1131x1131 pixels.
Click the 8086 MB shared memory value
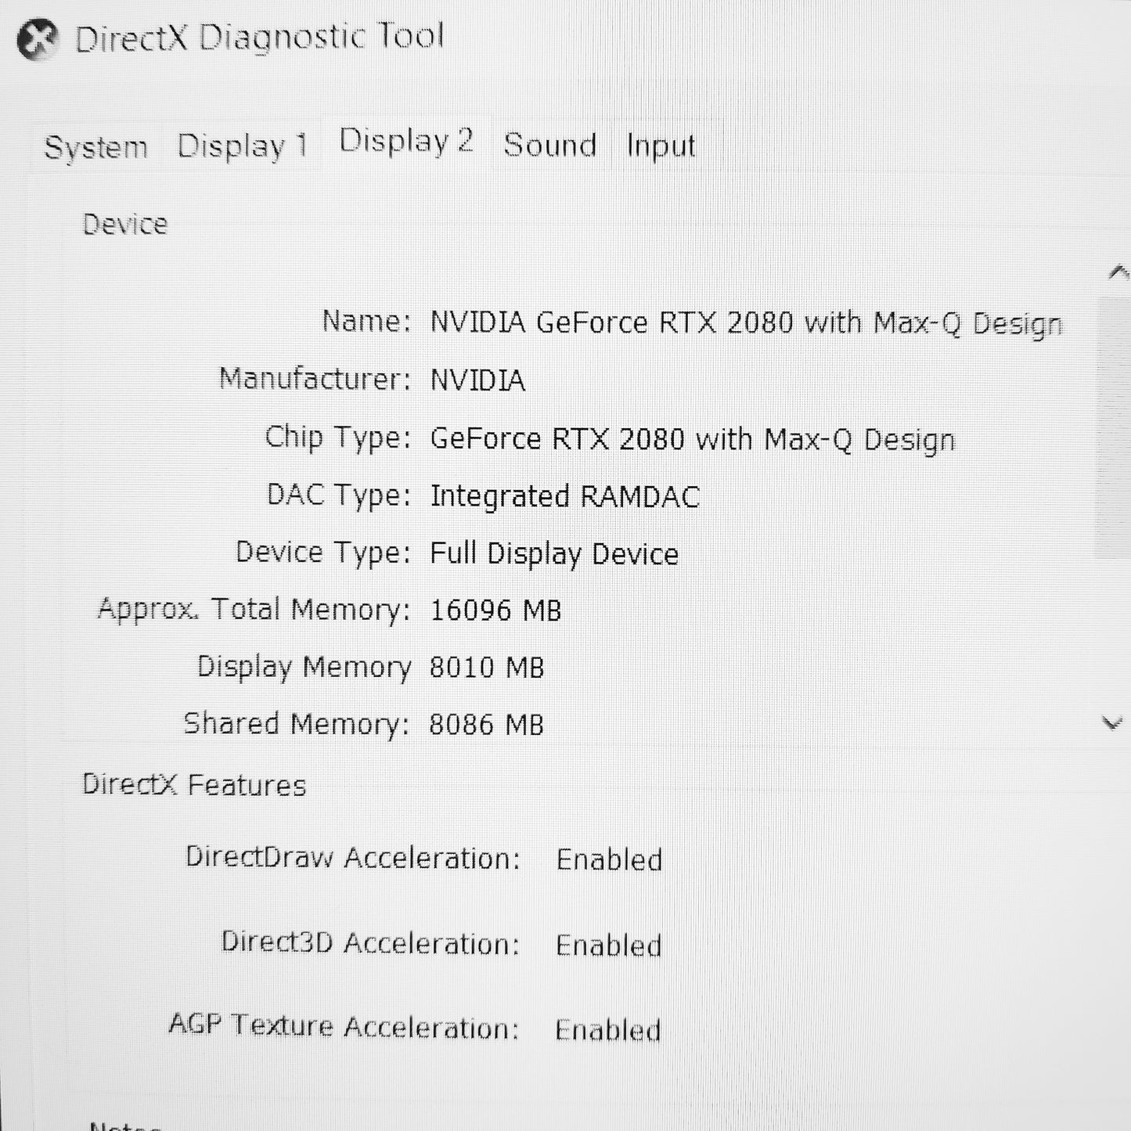tap(486, 725)
